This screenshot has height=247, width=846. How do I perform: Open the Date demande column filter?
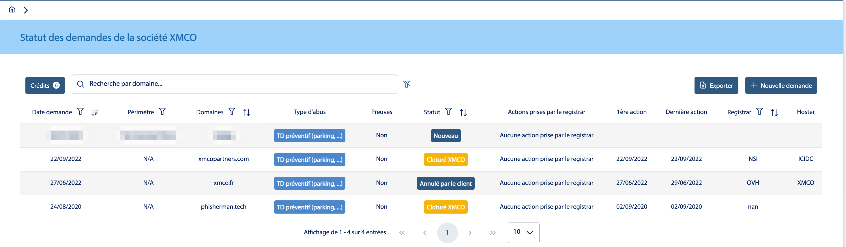[80, 112]
